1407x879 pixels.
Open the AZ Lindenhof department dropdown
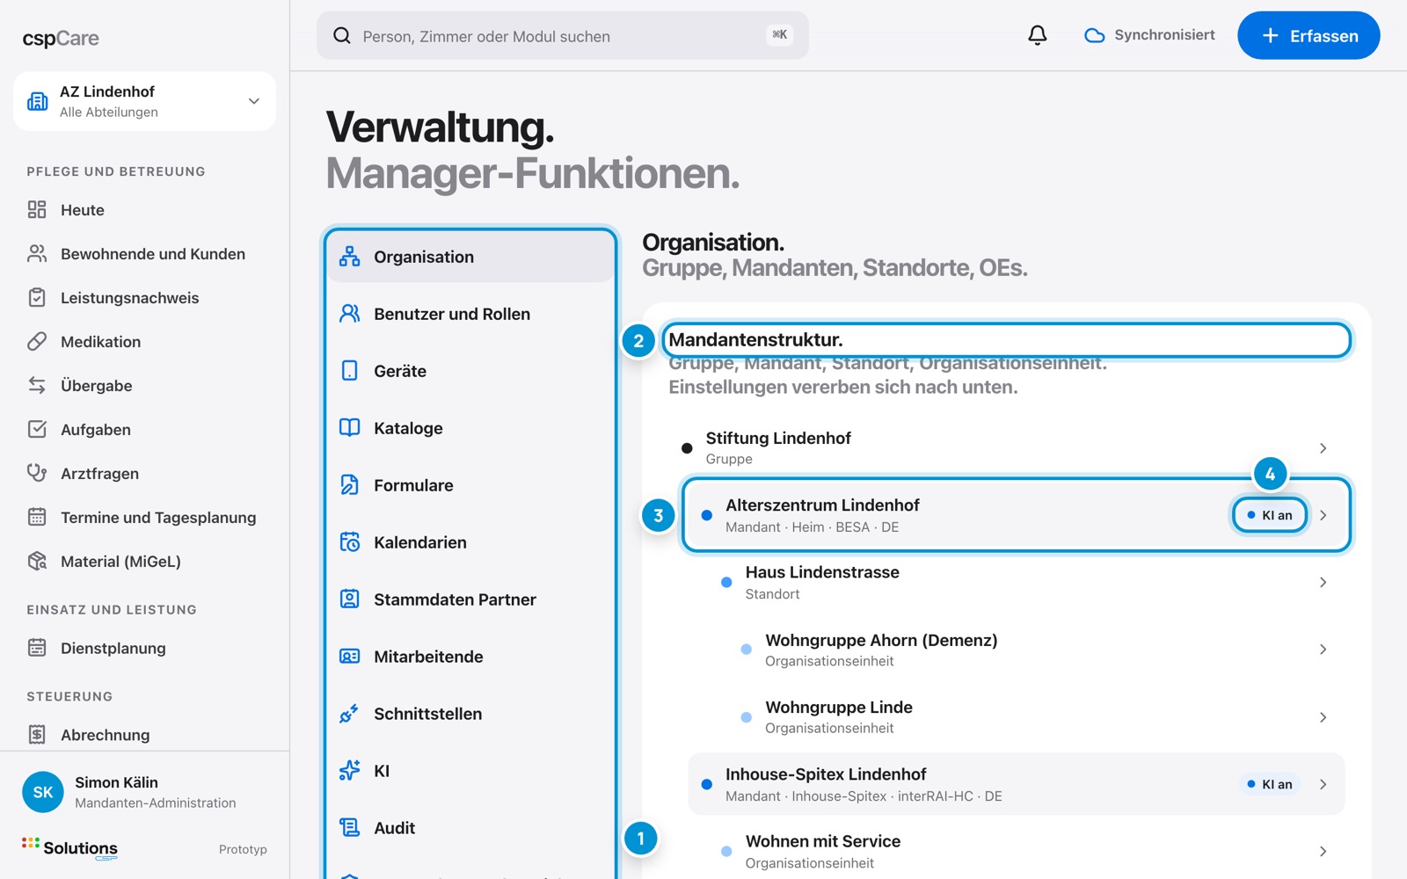tap(144, 101)
